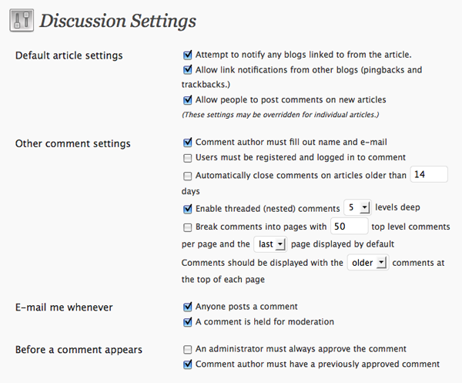
Task: Toggle allow link notifications (pingbacks and trackbacks)
Action: pos(188,69)
